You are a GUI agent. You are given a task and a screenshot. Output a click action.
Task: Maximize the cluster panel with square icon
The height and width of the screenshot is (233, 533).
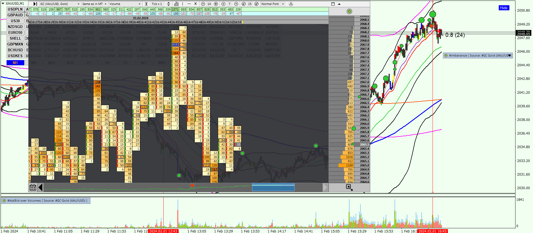[333, 4]
